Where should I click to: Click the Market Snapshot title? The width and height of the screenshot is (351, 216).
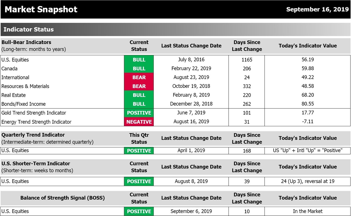pos(41,9)
